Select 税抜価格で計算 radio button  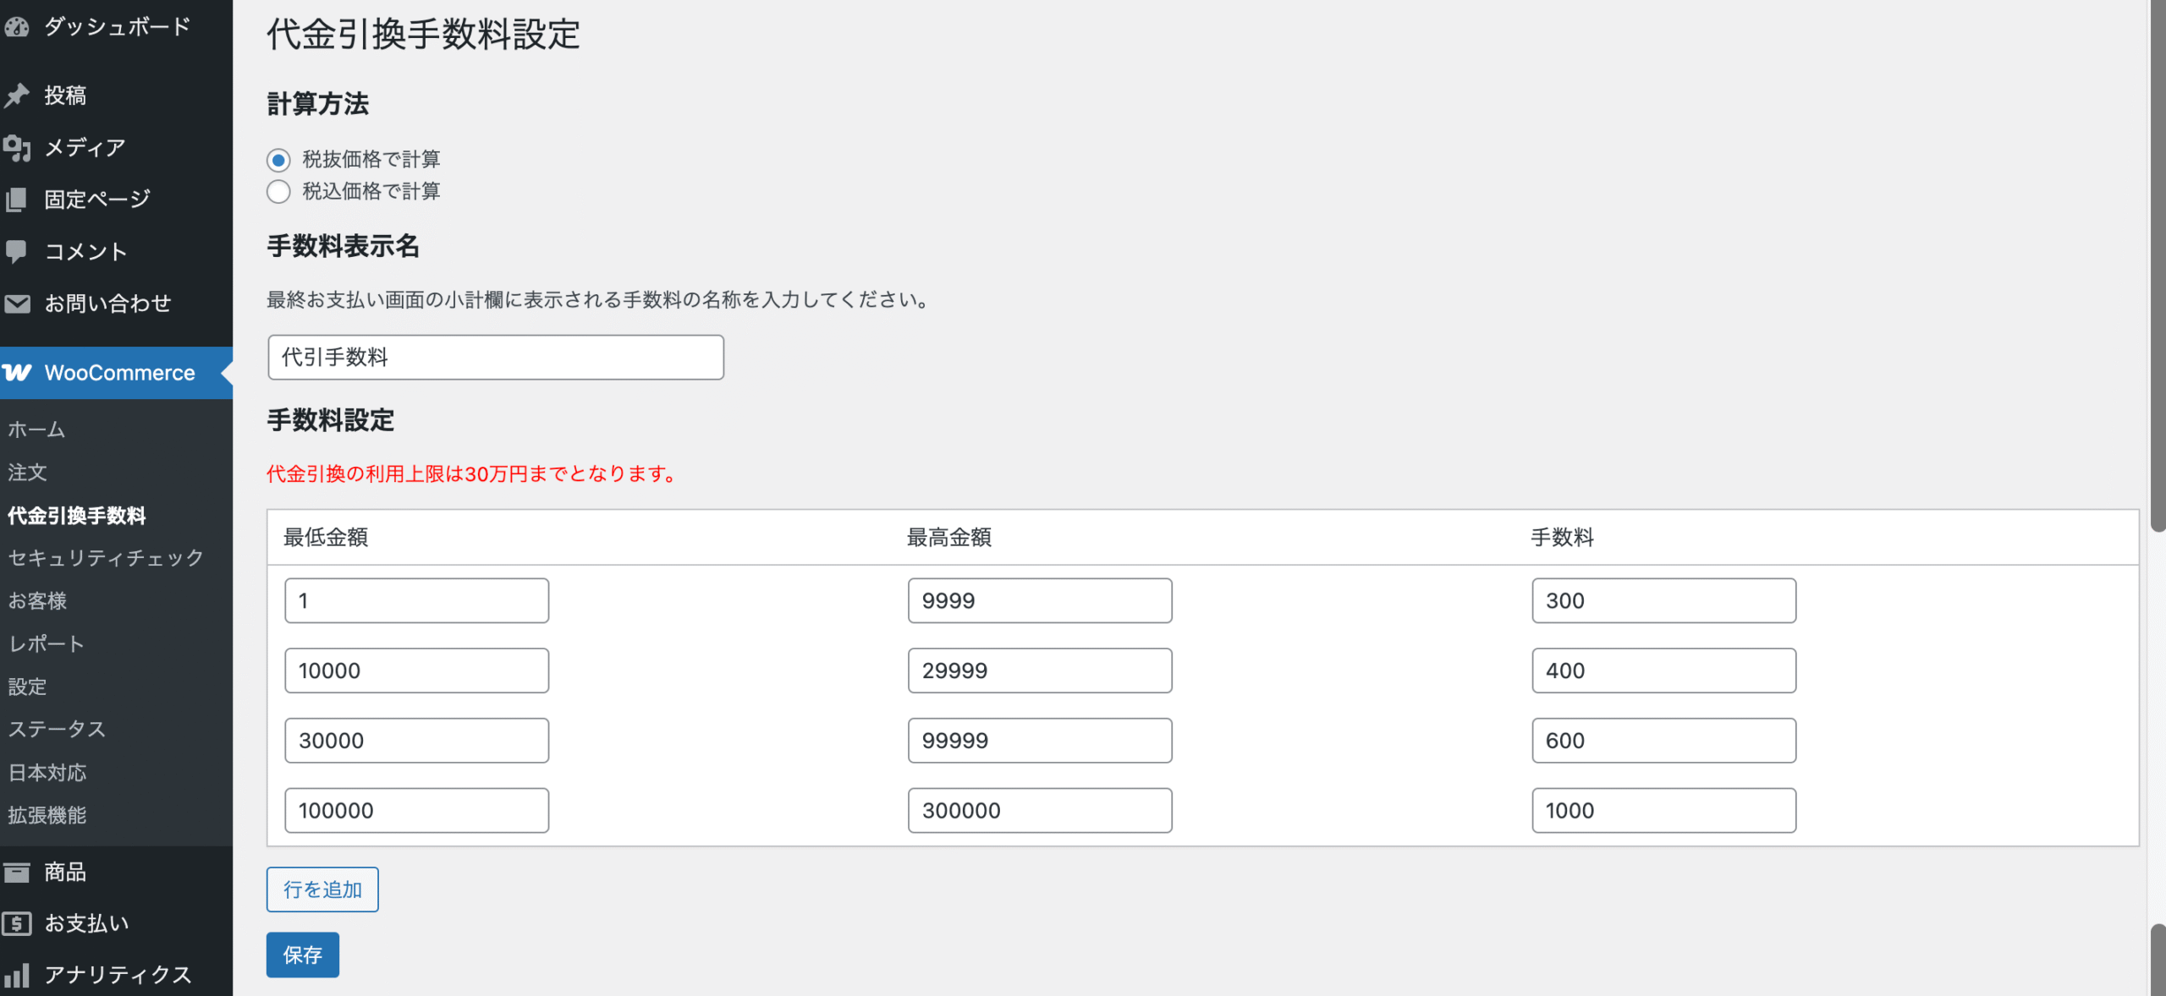coord(278,160)
